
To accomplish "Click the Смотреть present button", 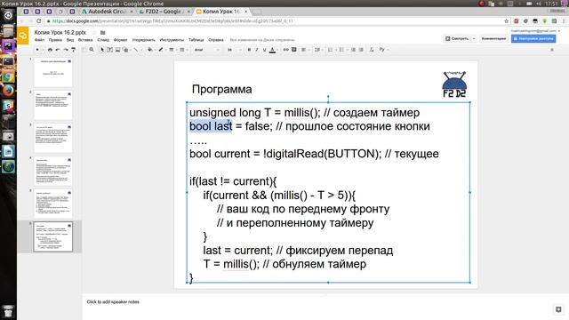I will click(x=457, y=38).
